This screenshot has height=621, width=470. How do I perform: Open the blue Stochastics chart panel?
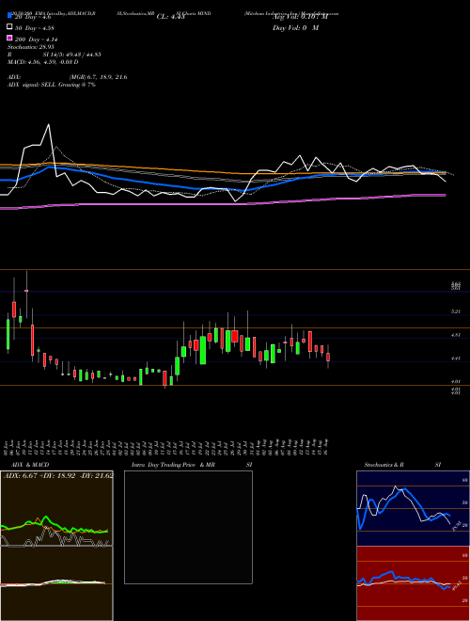click(413, 508)
